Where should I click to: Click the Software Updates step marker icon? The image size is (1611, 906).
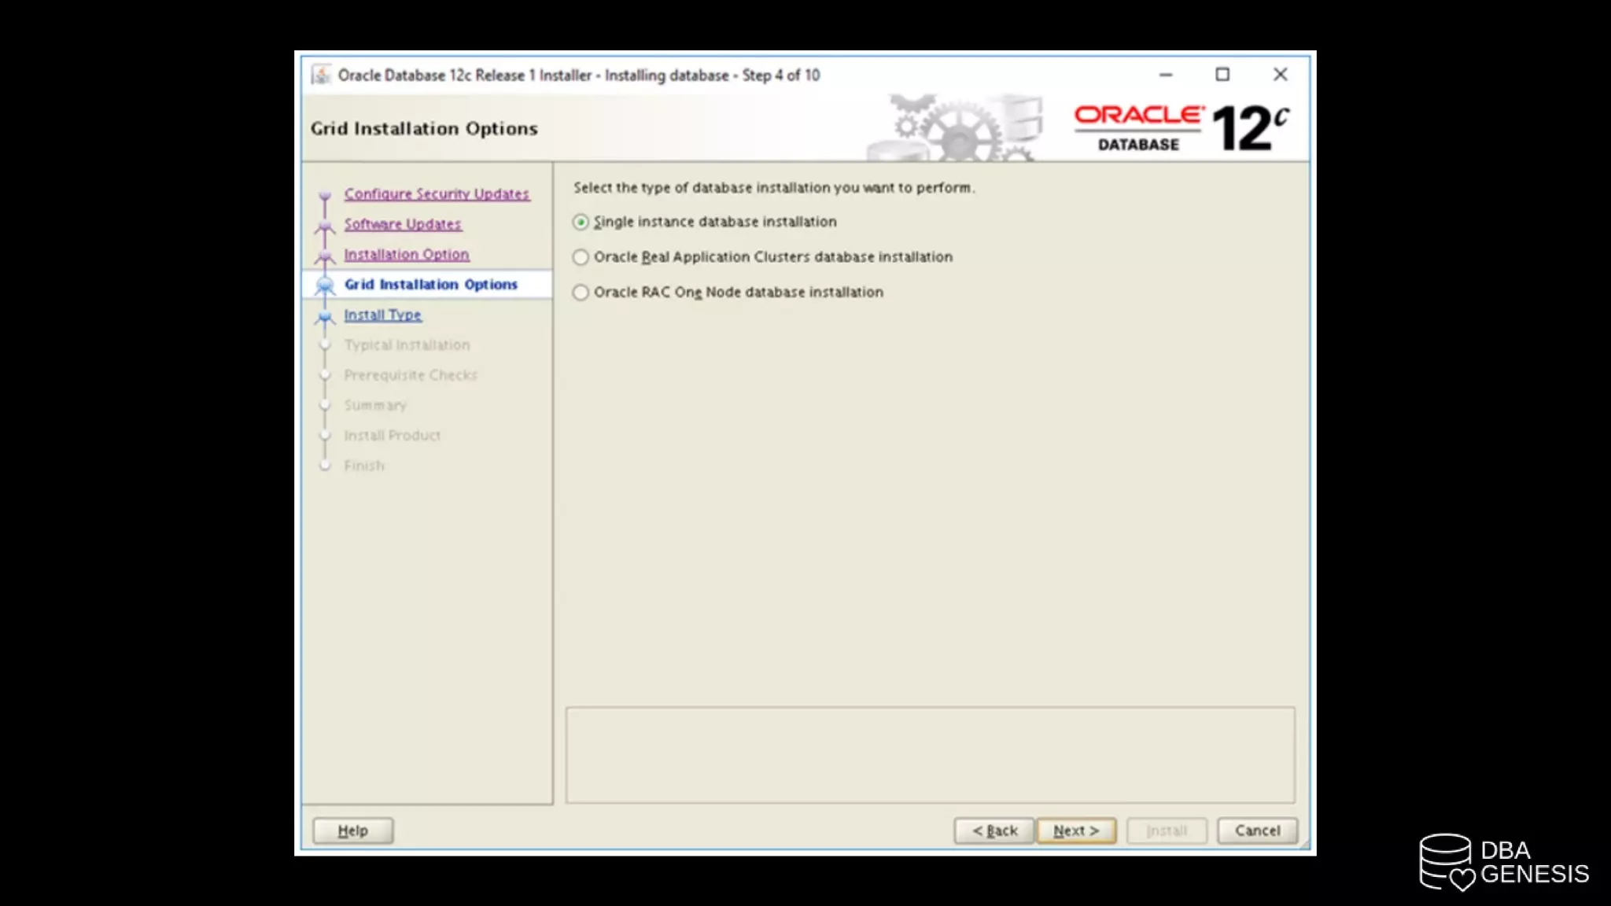325,226
